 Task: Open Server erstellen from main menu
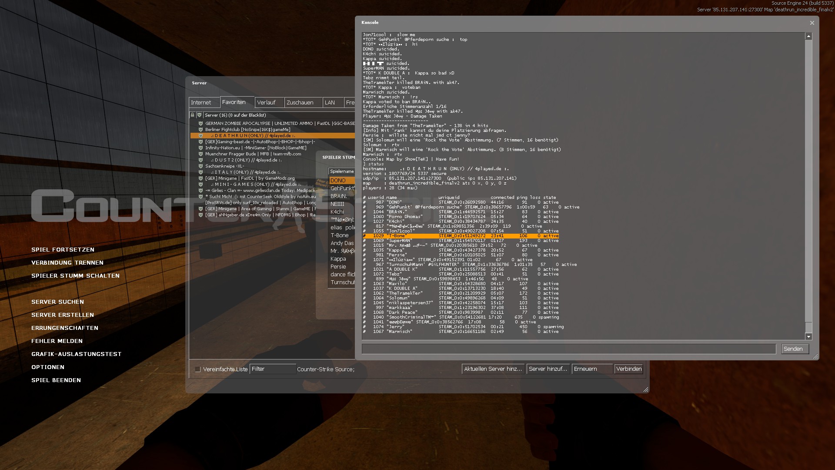click(x=63, y=315)
